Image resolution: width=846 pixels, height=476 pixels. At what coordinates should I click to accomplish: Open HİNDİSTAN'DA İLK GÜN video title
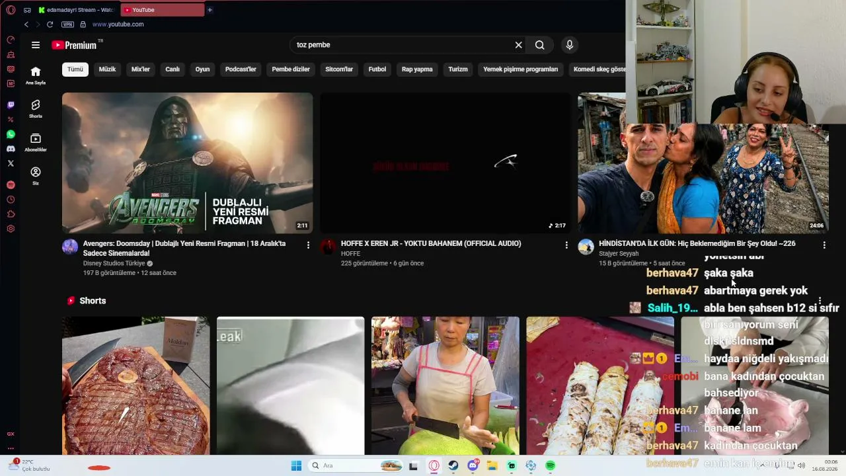point(697,243)
